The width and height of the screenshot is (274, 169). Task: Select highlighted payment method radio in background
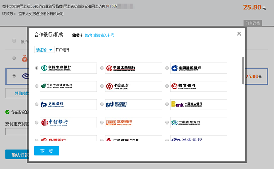point(14,76)
